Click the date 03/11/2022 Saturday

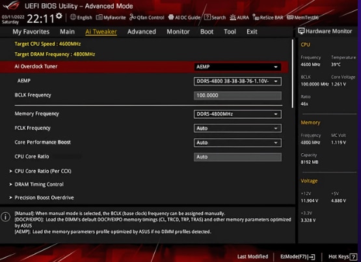(x=13, y=20)
